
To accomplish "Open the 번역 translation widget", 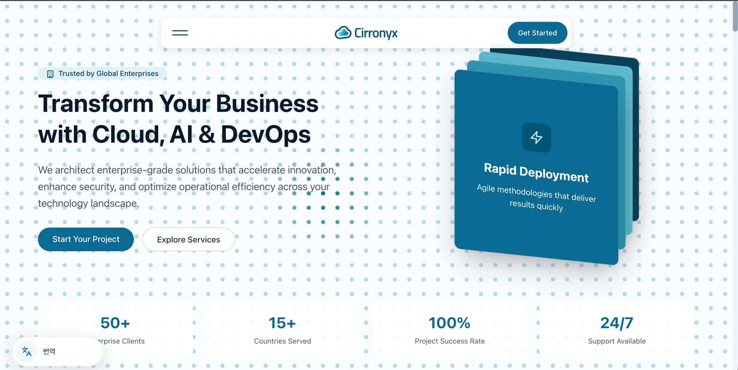I will (x=57, y=351).
